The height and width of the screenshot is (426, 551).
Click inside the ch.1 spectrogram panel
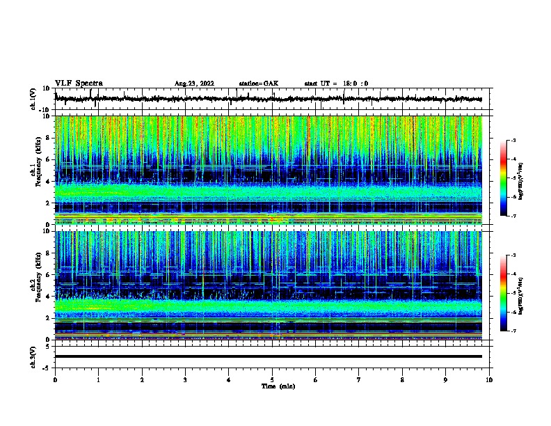point(269,170)
